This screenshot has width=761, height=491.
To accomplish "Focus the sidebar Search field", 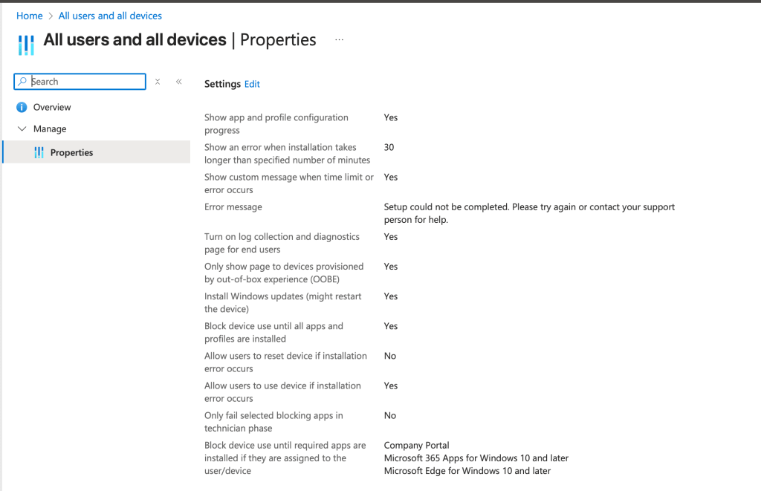I will pos(86,82).
